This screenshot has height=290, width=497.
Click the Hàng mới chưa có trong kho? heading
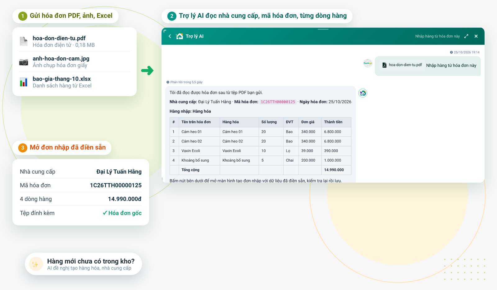[x=91, y=261]
